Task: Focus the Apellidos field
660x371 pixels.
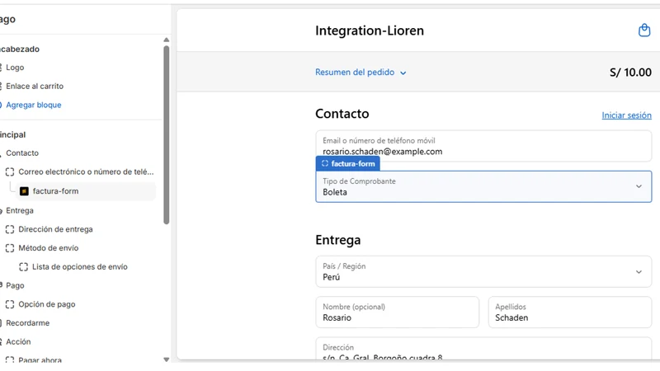Action: click(570, 312)
